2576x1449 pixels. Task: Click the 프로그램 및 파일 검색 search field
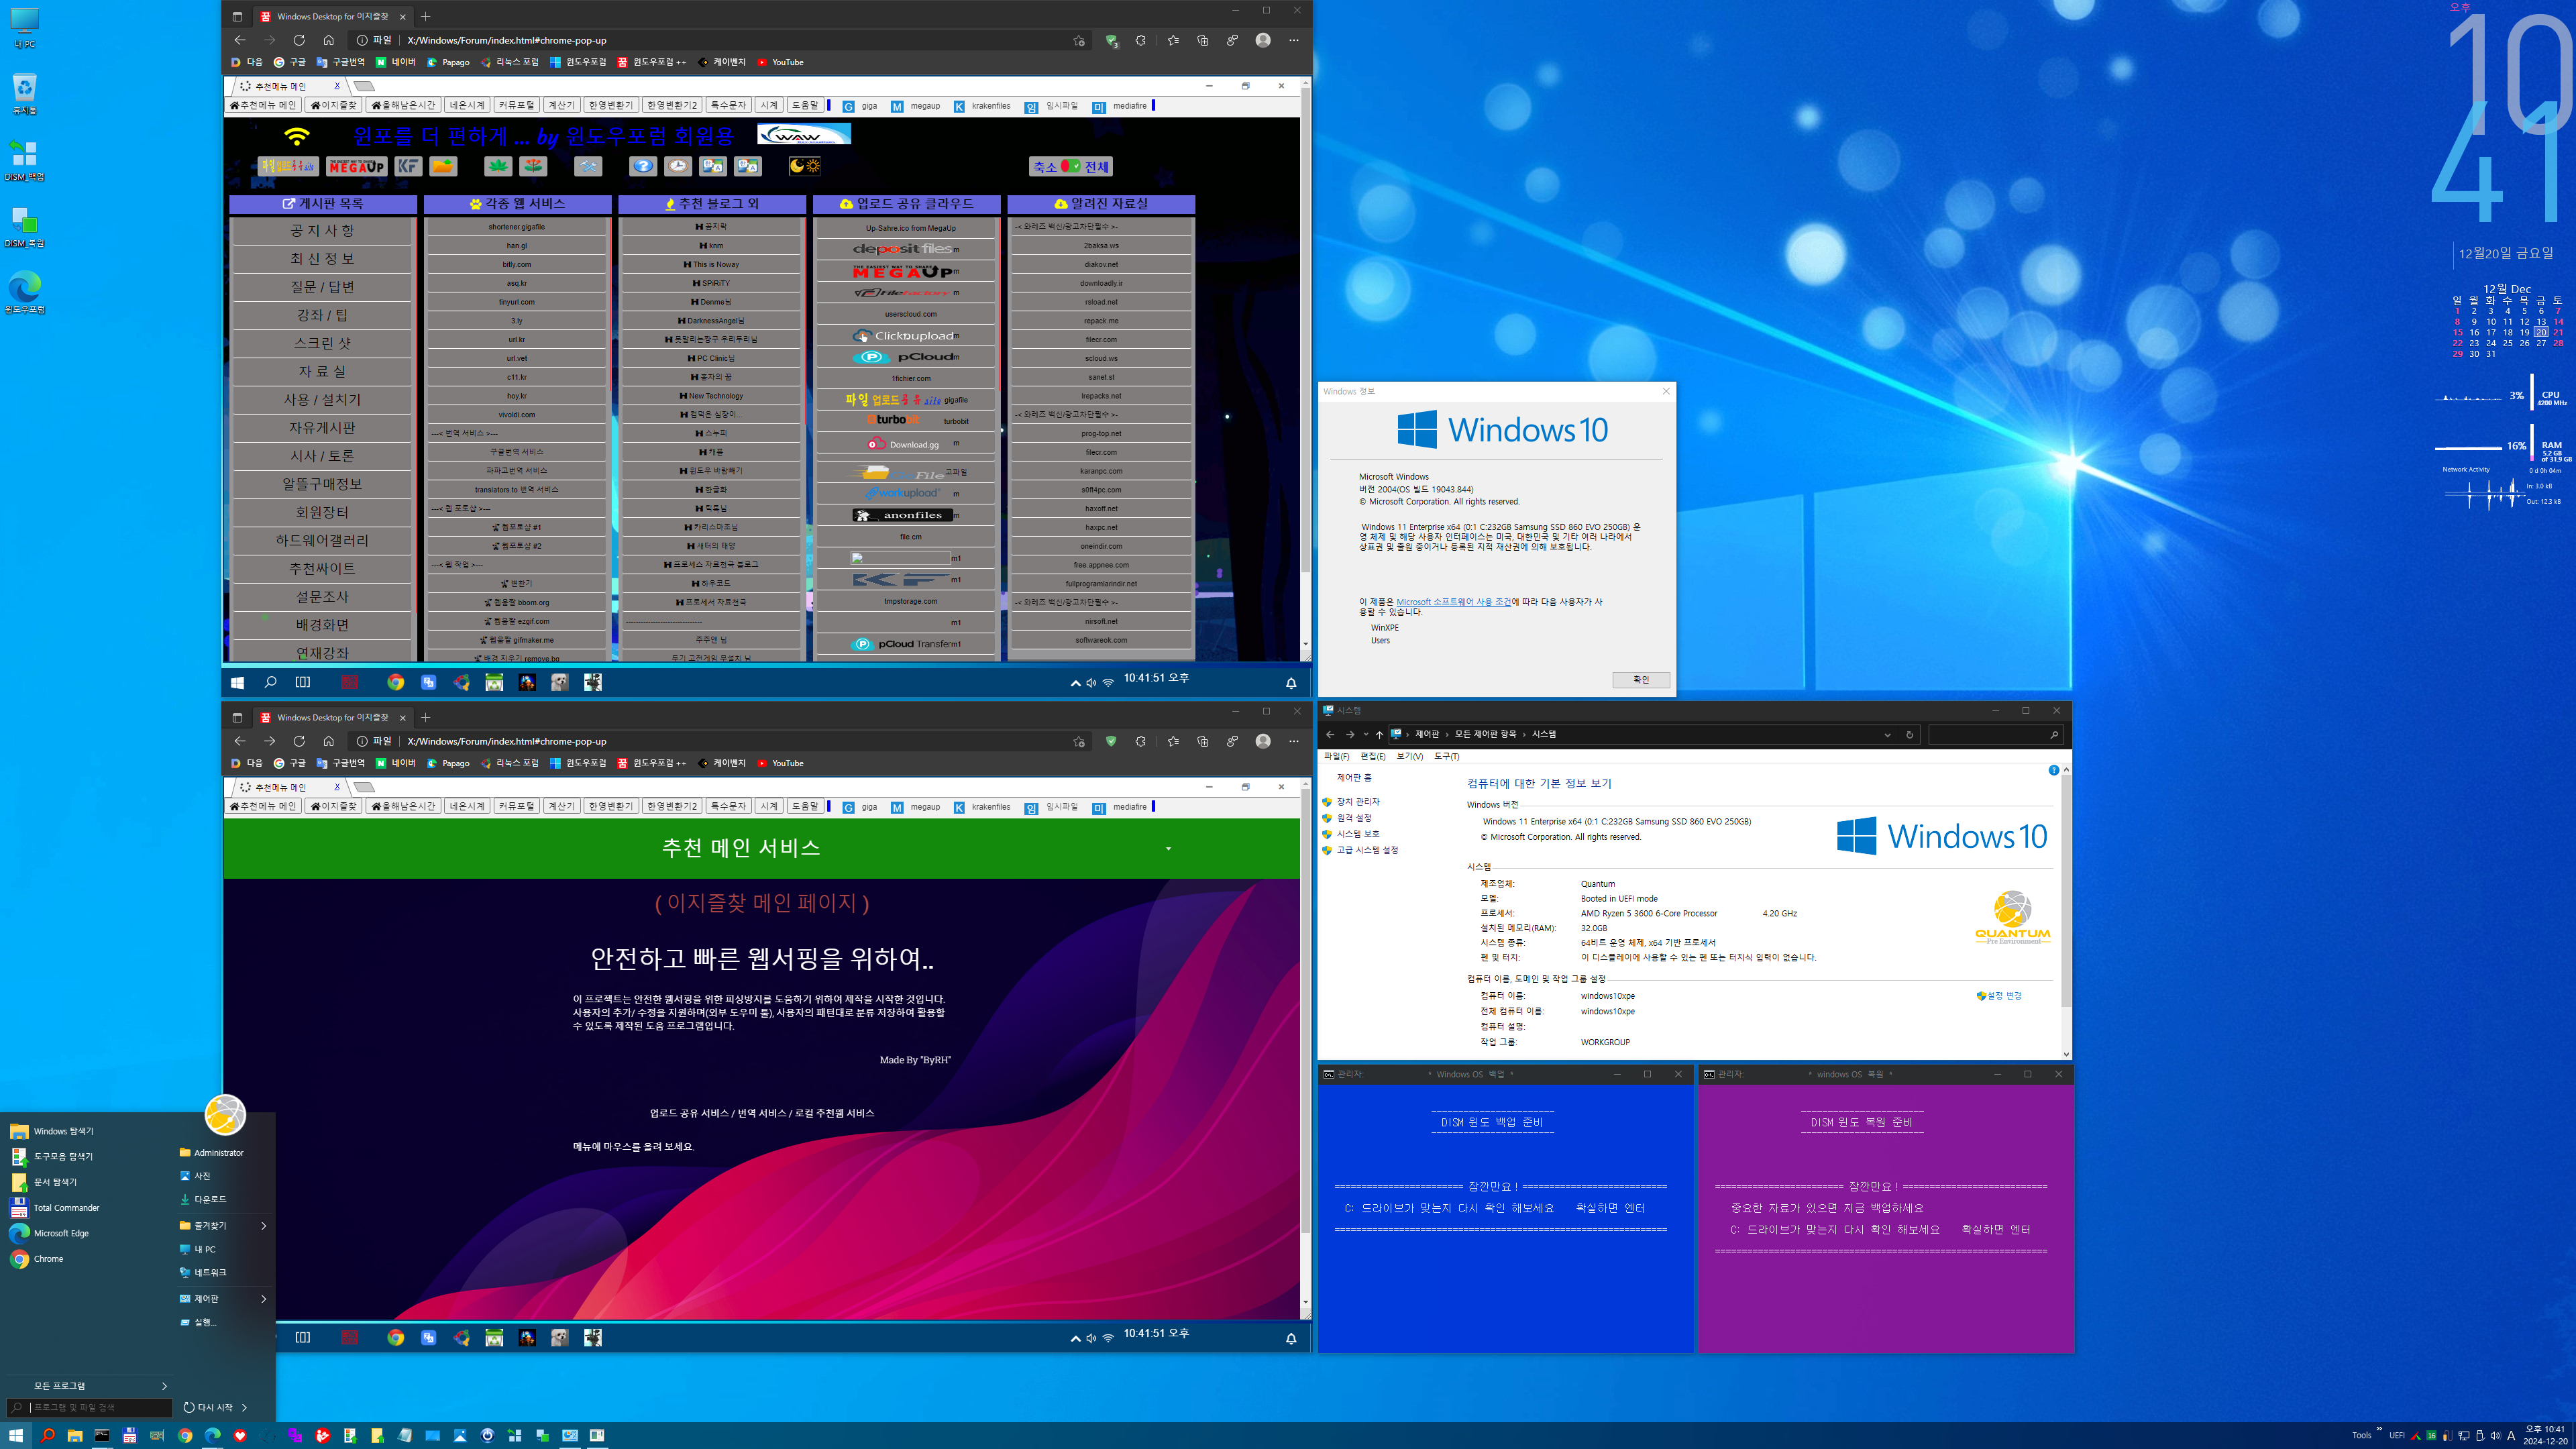pos(89,1407)
